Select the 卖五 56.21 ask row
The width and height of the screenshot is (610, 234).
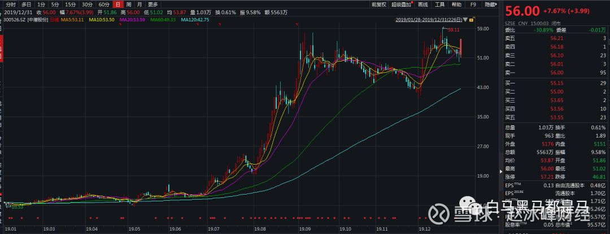(556, 38)
